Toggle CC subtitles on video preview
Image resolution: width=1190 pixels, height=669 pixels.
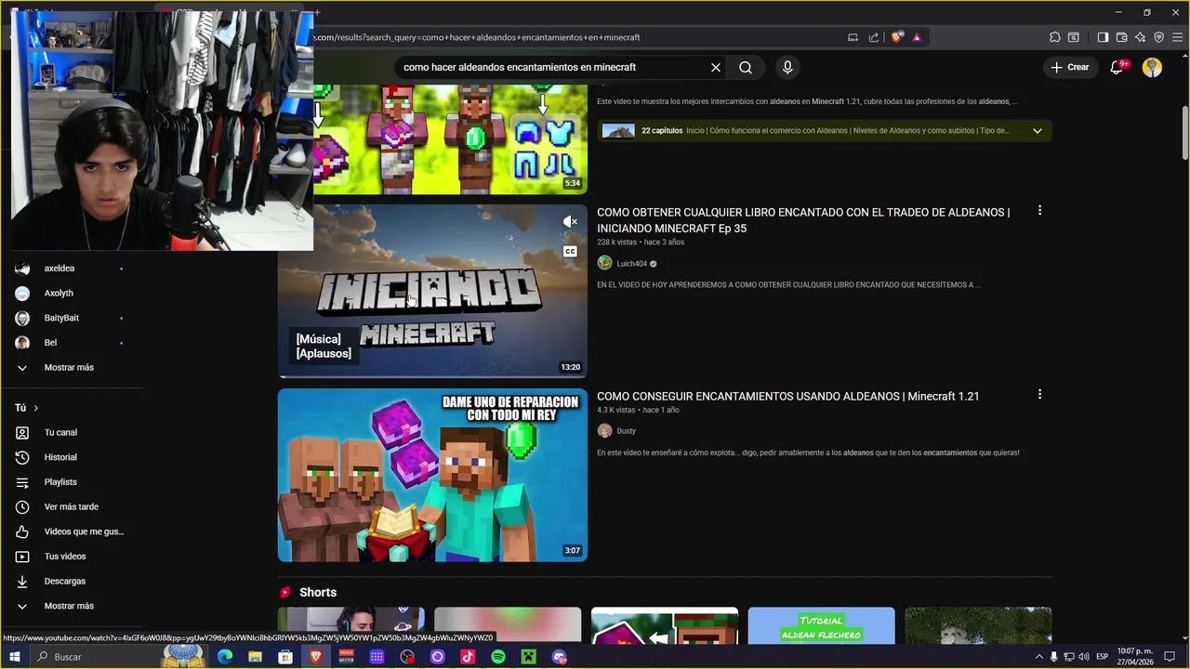click(571, 251)
